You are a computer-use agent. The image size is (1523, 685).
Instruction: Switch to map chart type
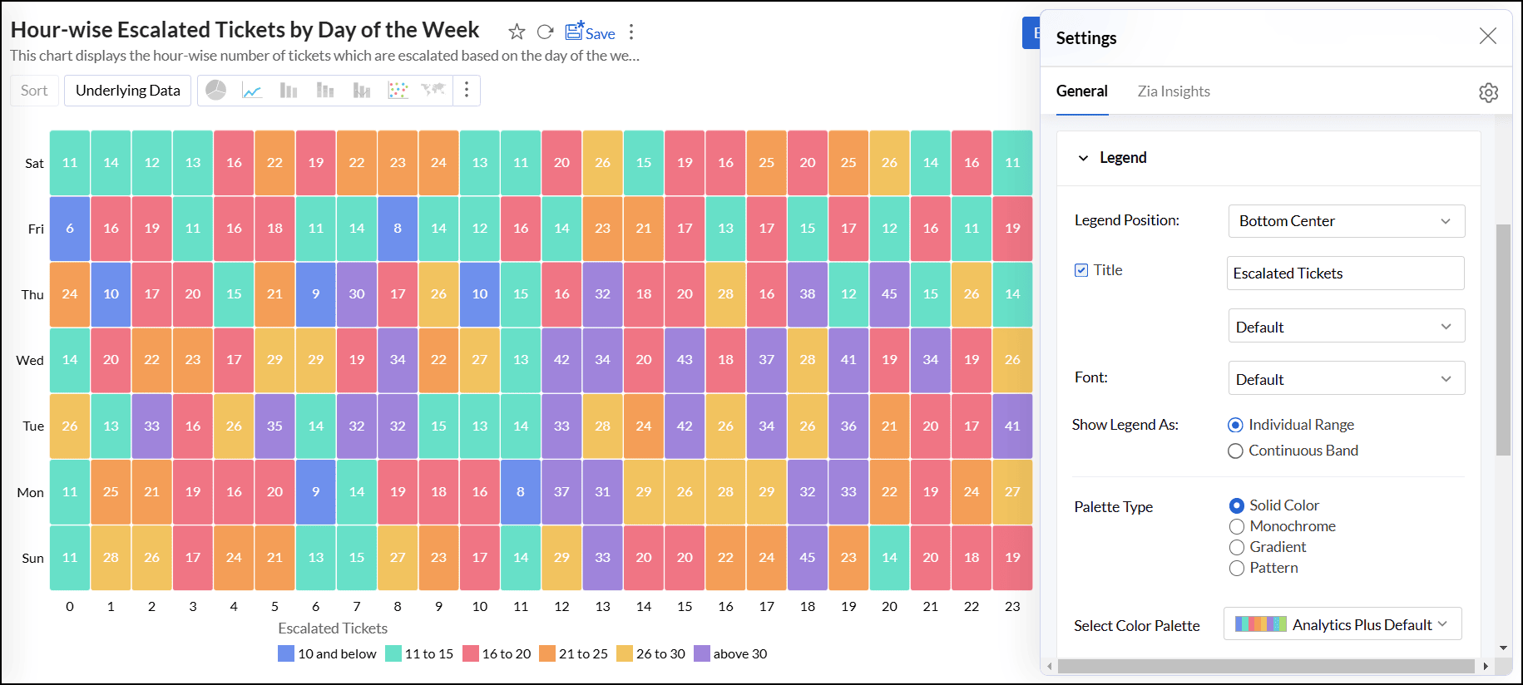[433, 91]
